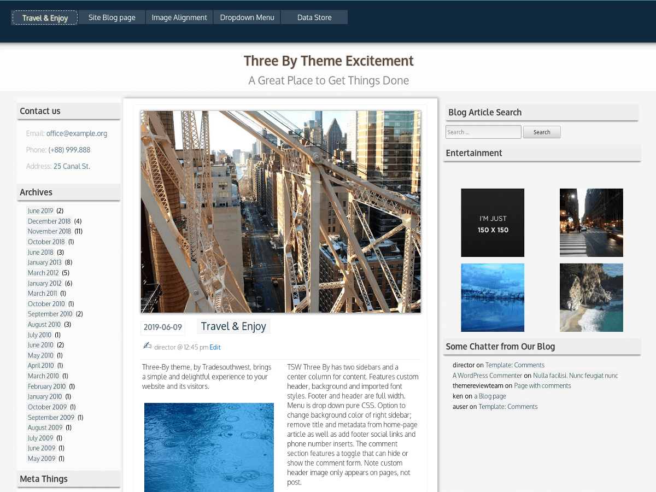Open the 'Page with comments' link

point(542,386)
